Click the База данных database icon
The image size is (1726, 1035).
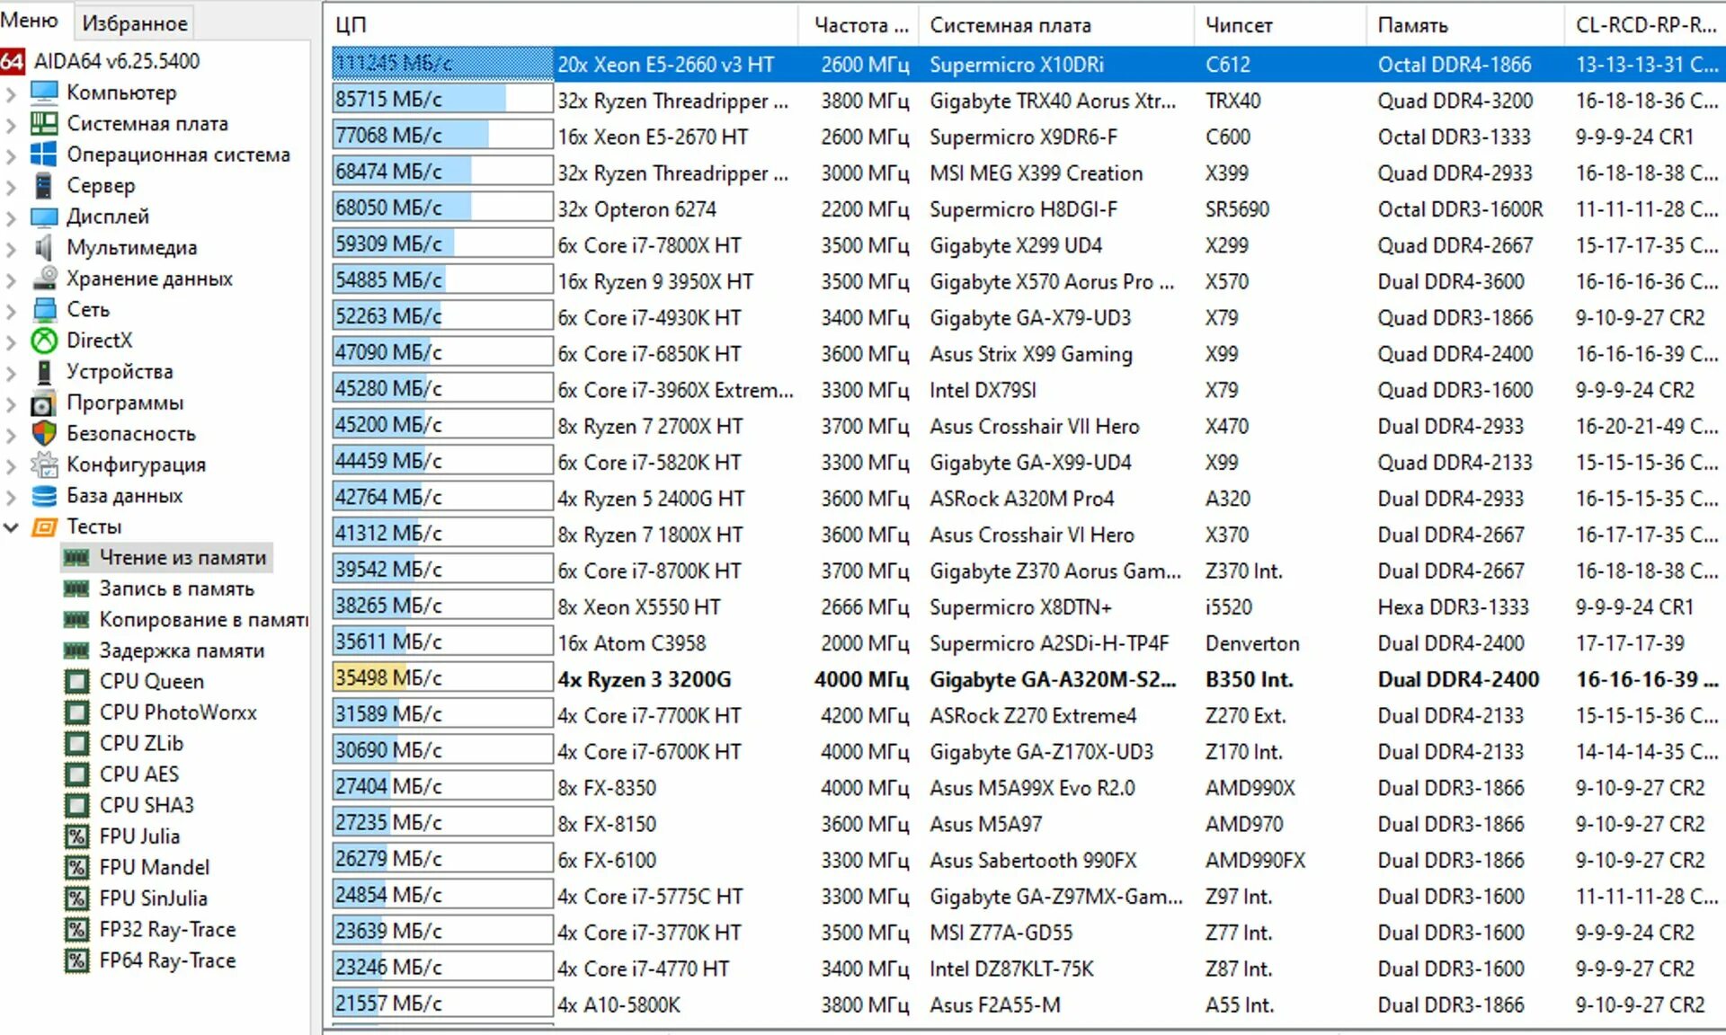click(x=44, y=495)
